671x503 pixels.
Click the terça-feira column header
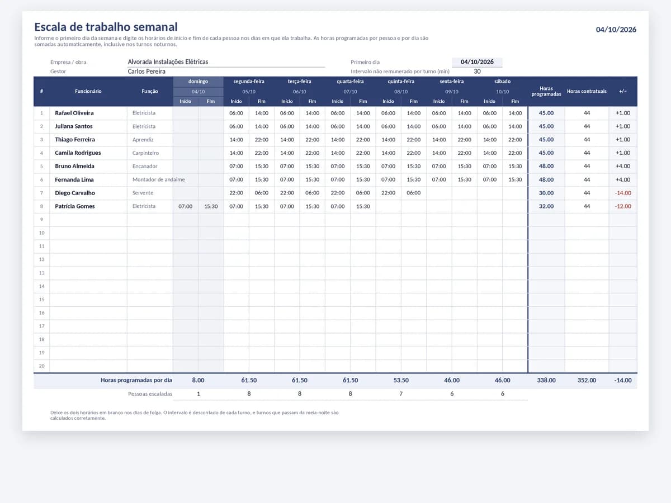coord(300,82)
